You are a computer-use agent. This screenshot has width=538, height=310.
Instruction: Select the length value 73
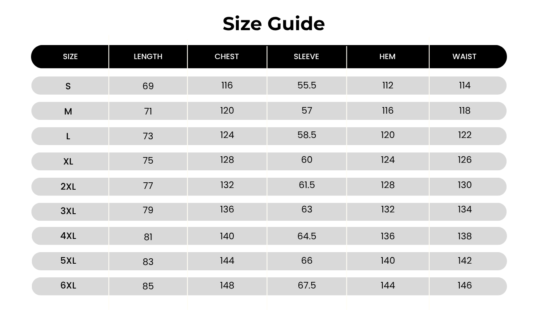(148, 136)
